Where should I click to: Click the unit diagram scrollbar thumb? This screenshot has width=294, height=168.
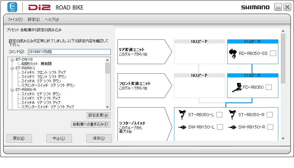[283, 59]
